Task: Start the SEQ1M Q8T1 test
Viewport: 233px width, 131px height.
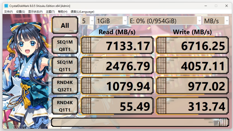Action: click(x=65, y=45)
